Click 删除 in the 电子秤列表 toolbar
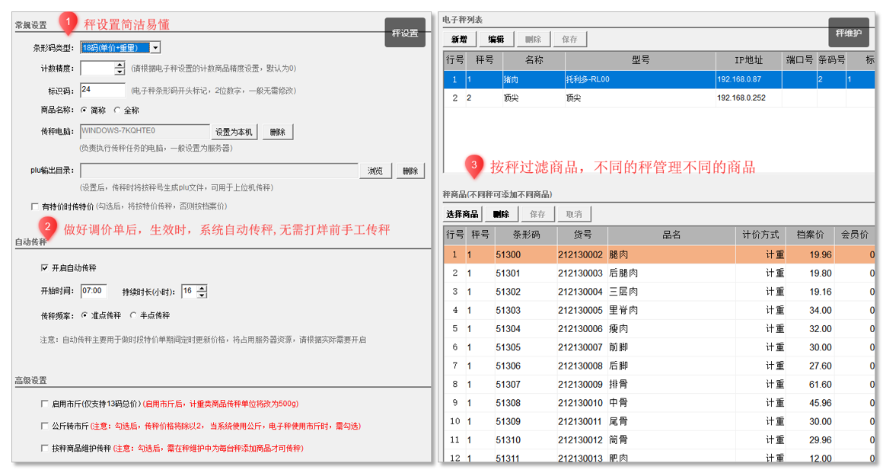Viewport: 883px width, 473px height. [x=533, y=39]
